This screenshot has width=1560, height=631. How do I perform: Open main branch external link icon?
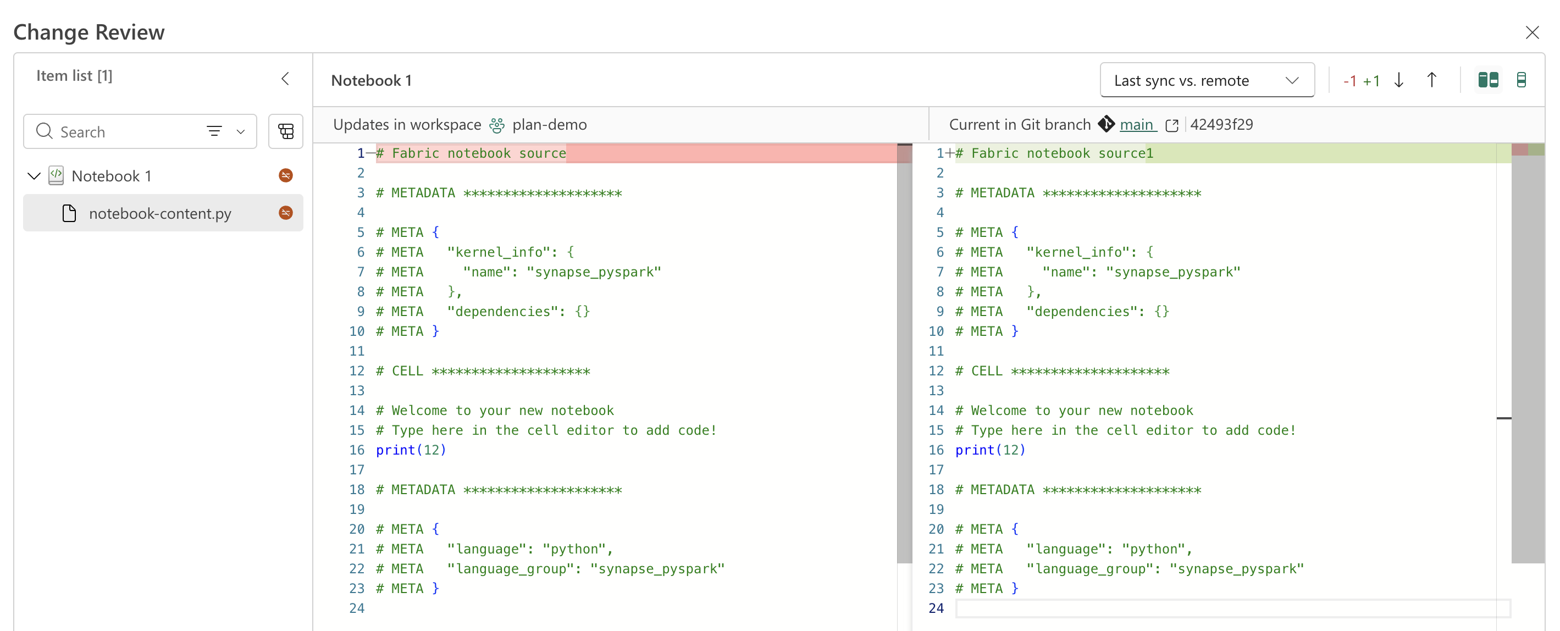pyautogui.click(x=1172, y=125)
